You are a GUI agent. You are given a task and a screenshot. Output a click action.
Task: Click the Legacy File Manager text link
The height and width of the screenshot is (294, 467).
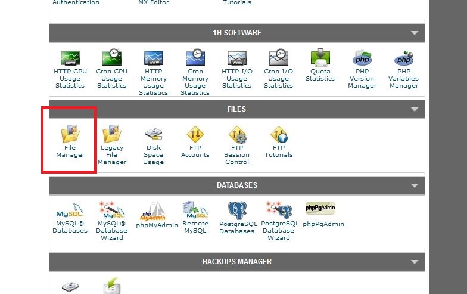point(112,155)
